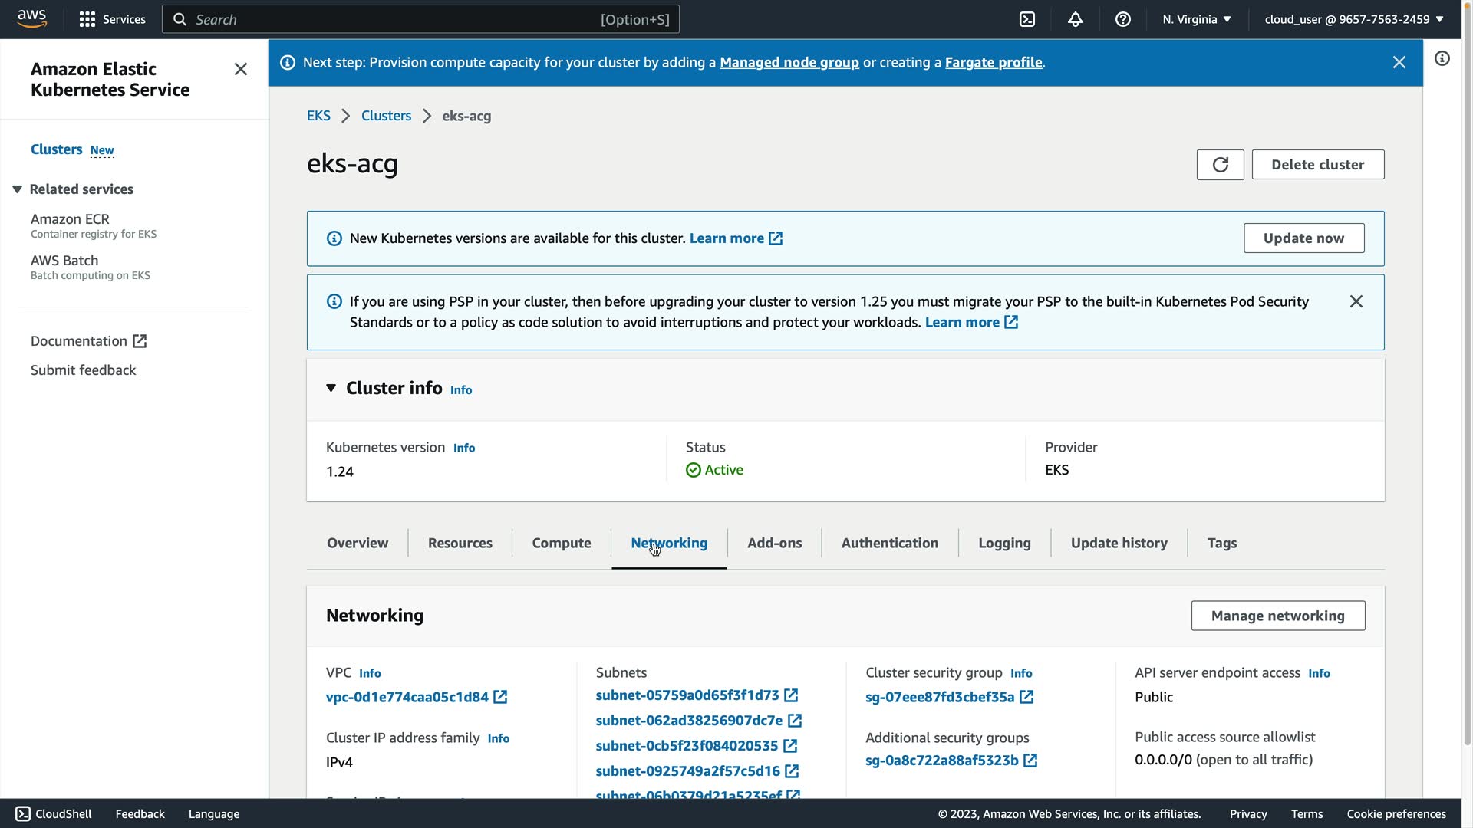Open CloudShell from top navigation icon

1027,19
